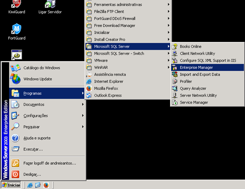Click the Server Network Utility icon
The width and height of the screenshot is (245, 189).
[175, 95]
